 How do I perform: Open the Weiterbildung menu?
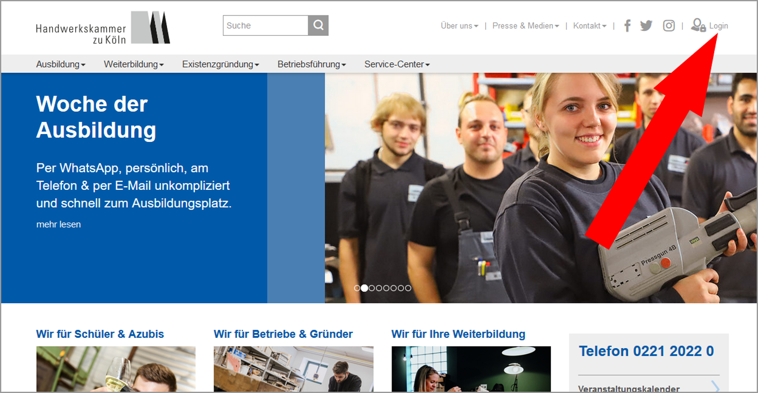point(134,64)
